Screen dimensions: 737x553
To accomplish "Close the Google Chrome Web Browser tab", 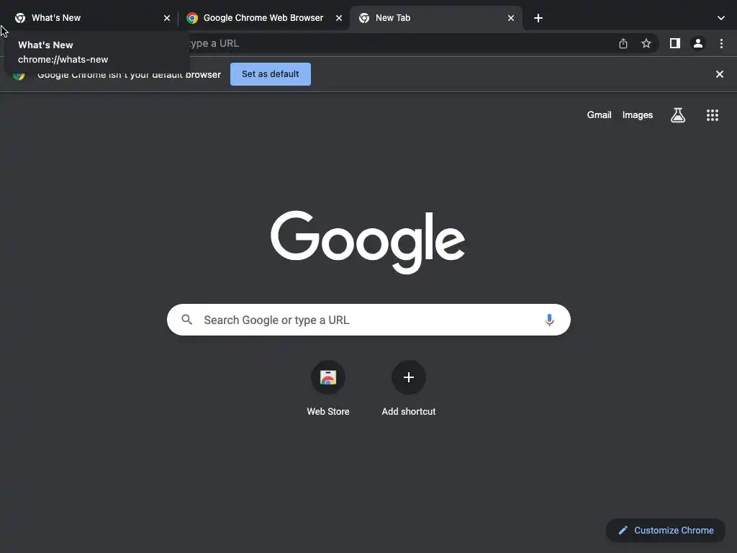I will click(339, 18).
